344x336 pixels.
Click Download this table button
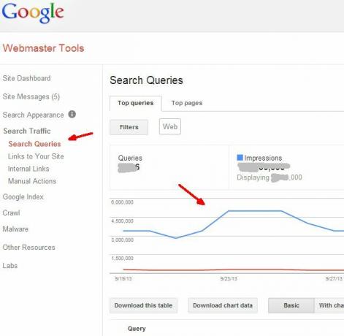coord(143,305)
